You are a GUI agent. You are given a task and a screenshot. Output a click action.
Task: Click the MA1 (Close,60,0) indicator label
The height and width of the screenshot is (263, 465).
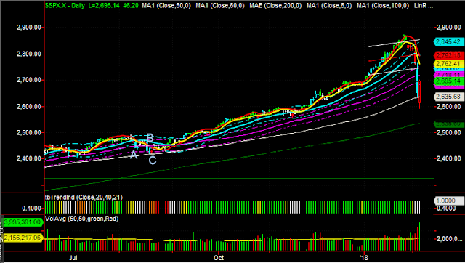[219, 5]
